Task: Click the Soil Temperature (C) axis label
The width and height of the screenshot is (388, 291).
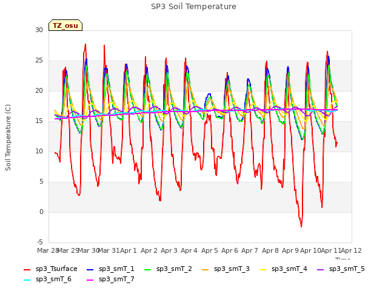Action: point(8,138)
